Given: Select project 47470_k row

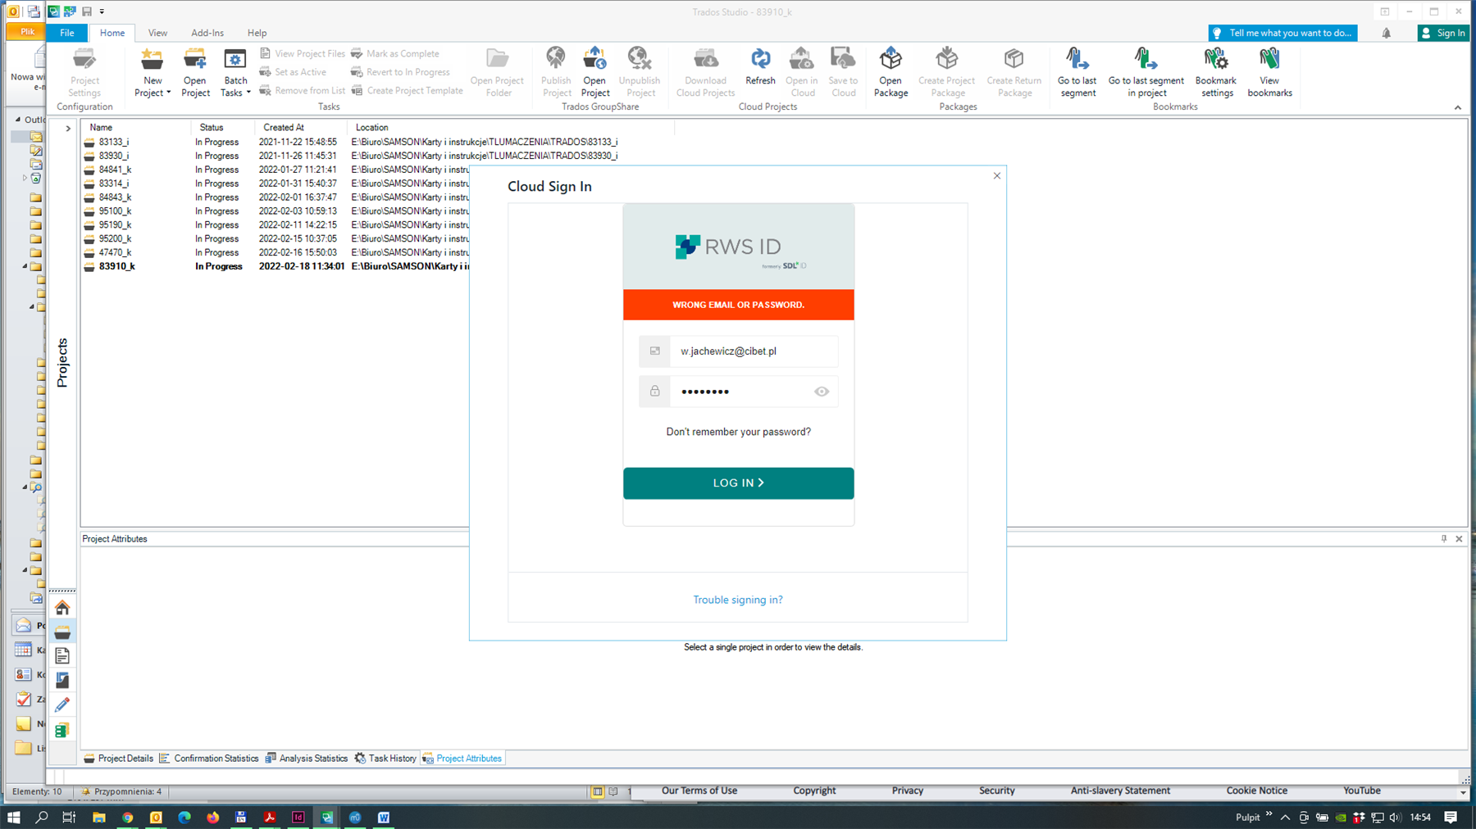Looking at the screenshot, I should click(276, 252).
